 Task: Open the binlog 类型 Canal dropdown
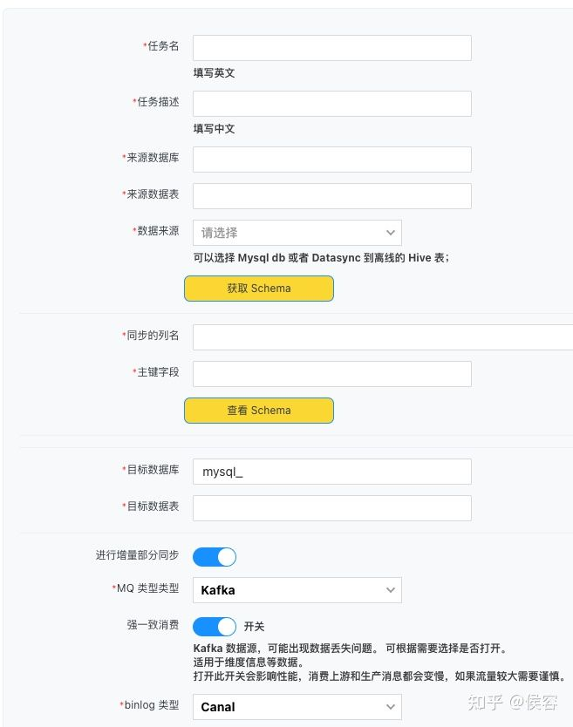pos(297,707)
